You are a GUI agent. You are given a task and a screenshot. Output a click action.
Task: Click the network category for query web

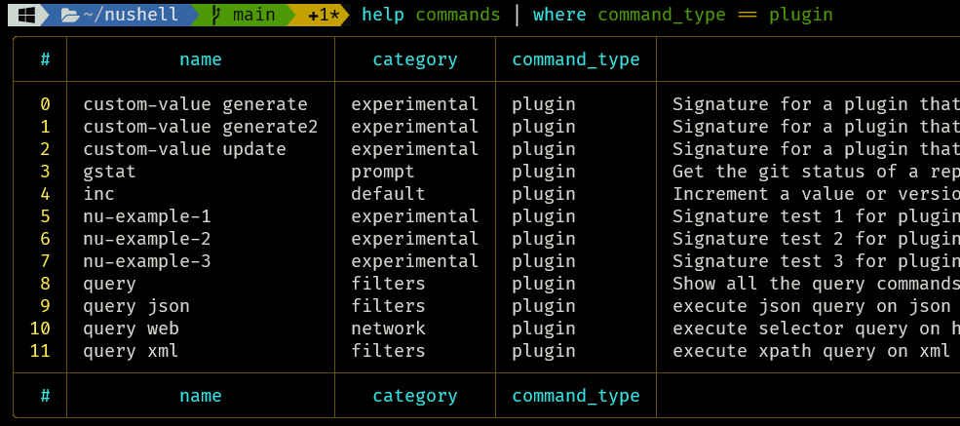[x=388, y=329]
